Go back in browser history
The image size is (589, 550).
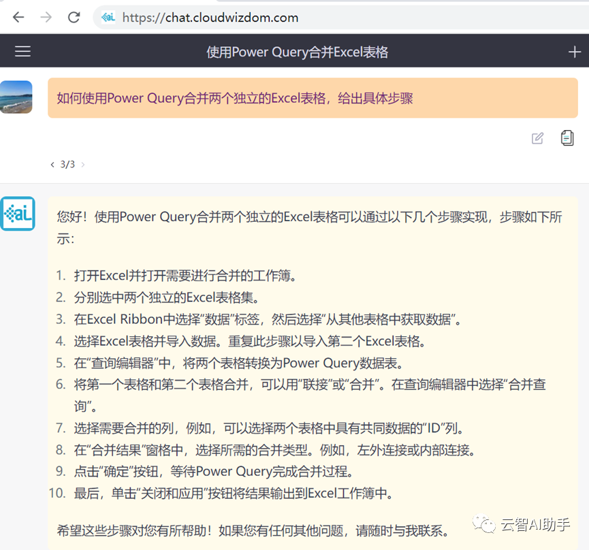(18, 17)
